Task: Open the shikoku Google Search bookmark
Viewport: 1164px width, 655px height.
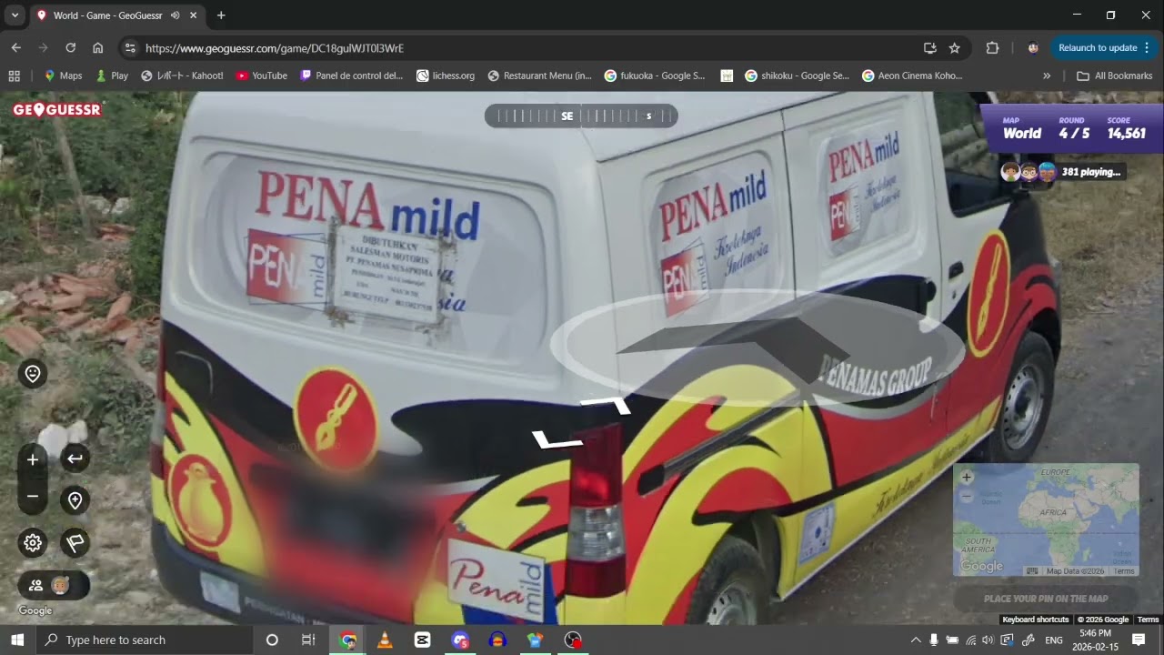Action: click(x=797, y=76)
